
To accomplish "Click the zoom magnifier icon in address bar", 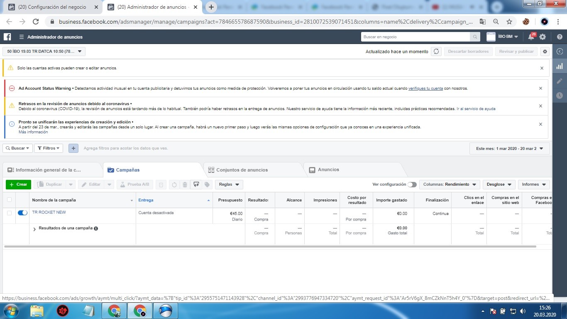I will point(496,22).
